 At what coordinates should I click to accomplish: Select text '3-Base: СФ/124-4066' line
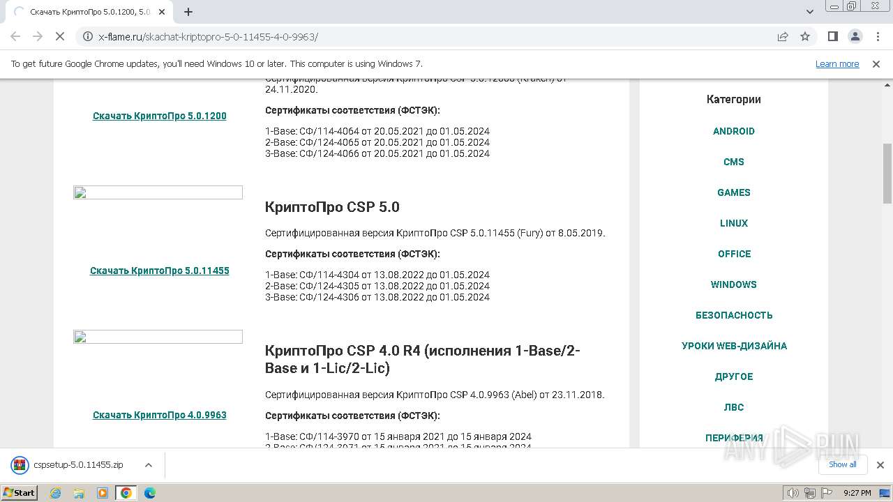[x=377, y=153]
